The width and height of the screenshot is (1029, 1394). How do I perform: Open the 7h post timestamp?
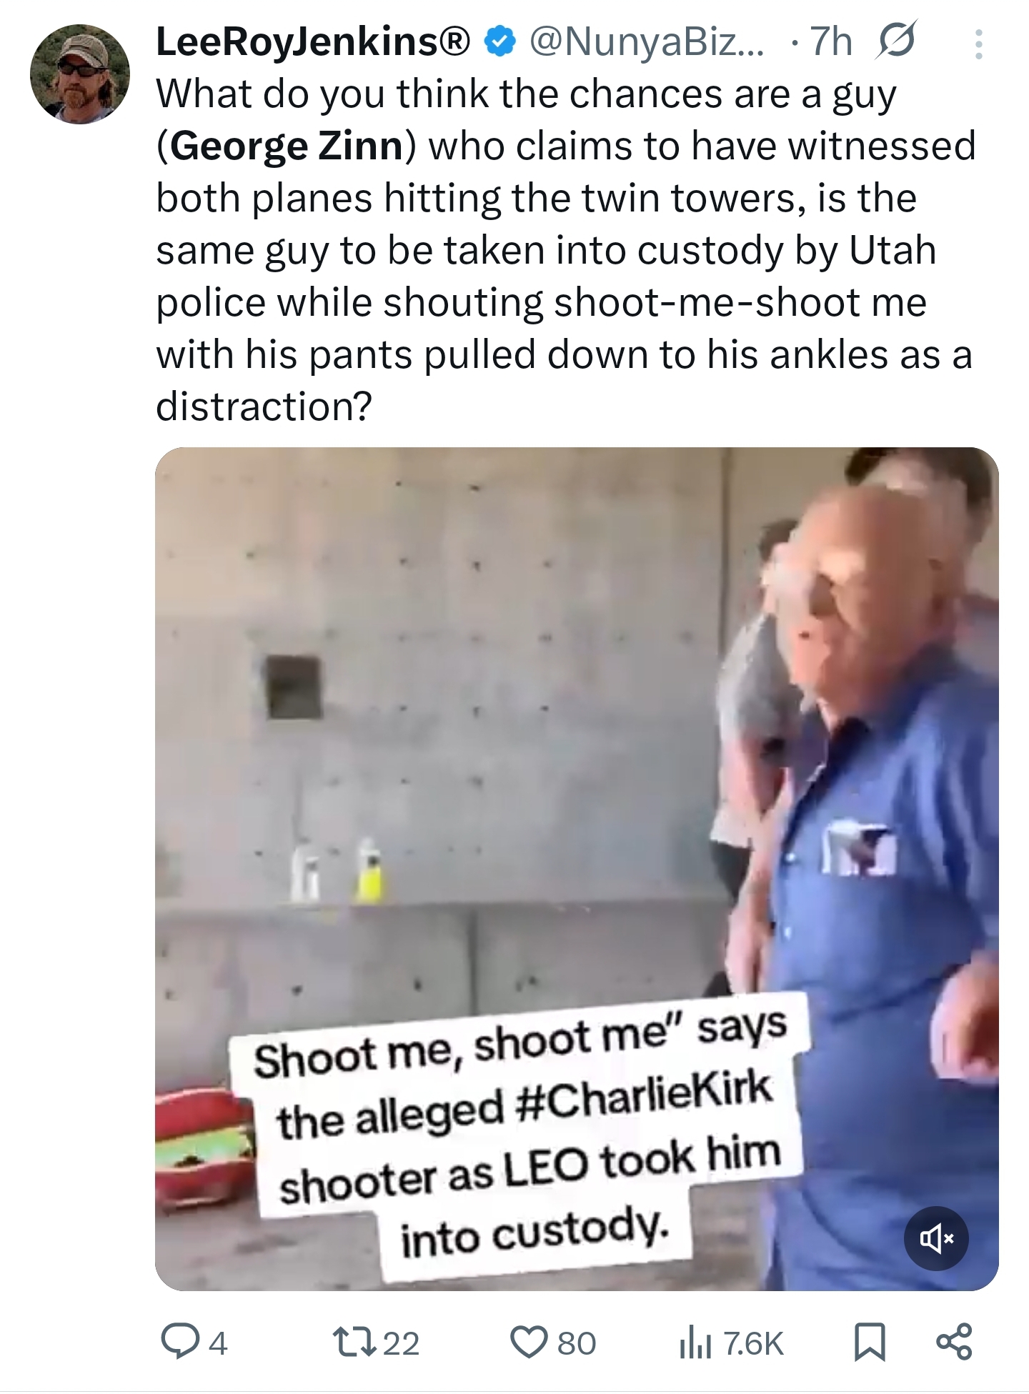coord(832,43)
